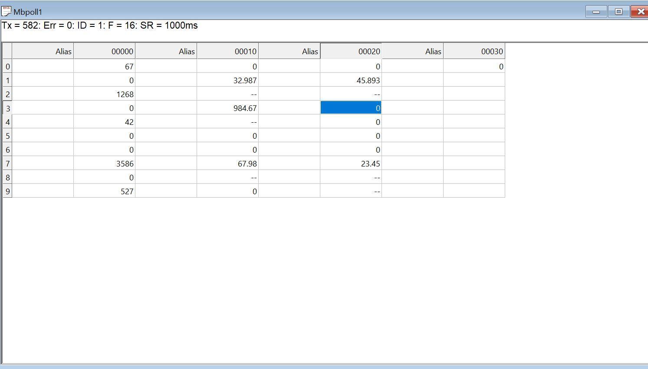
Task: Select row header 0
Action: 7,66
